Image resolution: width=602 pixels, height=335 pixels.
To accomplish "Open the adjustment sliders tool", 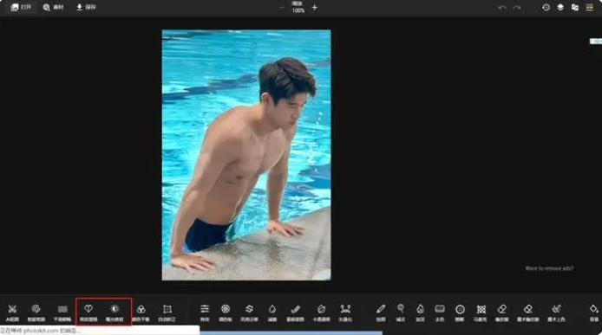I will (x=205, y=312).
